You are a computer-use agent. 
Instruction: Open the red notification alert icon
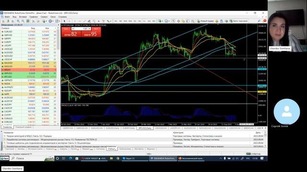[264, 21]
